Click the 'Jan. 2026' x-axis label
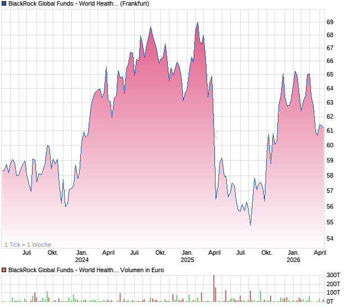The image size is (348, 307). (293, 256)
